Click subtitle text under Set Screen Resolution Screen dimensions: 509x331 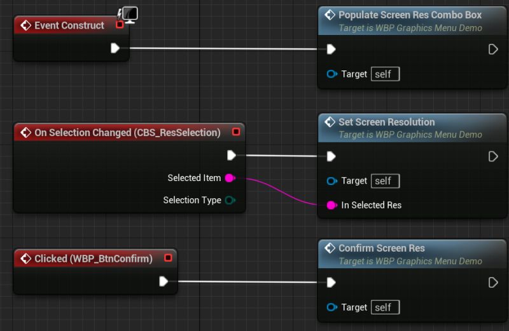click(410, 135)
